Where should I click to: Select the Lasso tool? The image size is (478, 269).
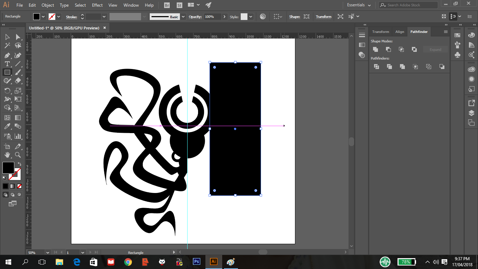tap(18, 46)
